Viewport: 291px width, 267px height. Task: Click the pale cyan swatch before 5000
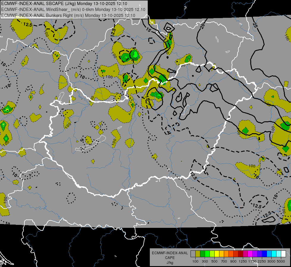click(x=279, y=254)
